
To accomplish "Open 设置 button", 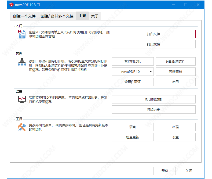I will click(176, 137).
